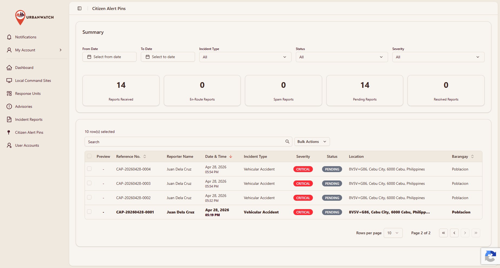Viewport: 500px width, 268px height.
Task: Select row CAP-20260428-0002 checkbox
Action: coord(89,197)
